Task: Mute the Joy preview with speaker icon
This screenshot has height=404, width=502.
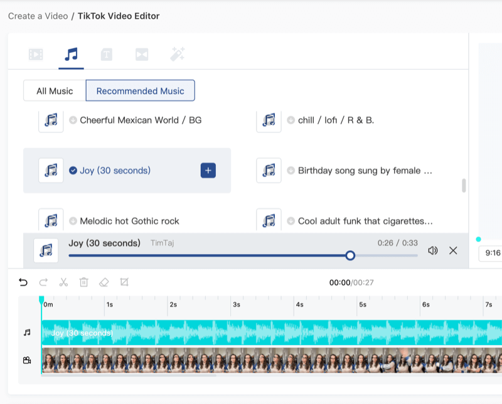Action: (x=432, y=250)
